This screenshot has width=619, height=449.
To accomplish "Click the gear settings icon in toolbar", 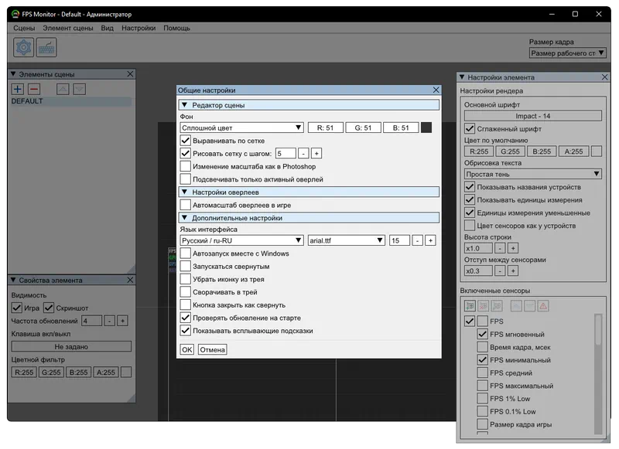I will pyautogui.click(x=24, y=48).
